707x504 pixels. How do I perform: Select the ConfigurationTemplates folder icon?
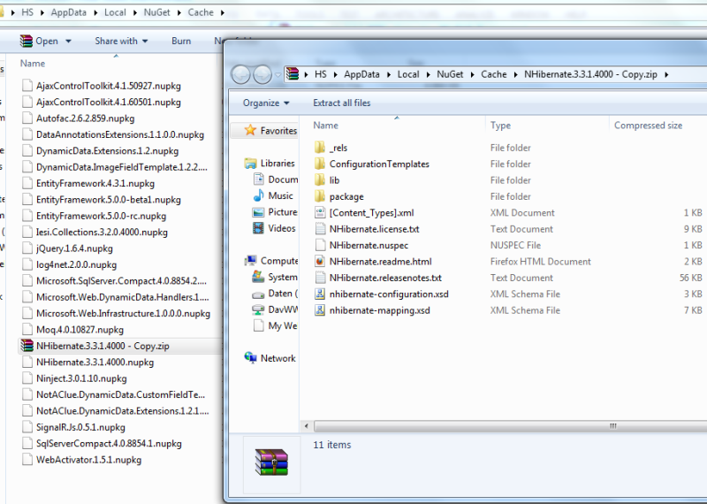coord(320,164)
